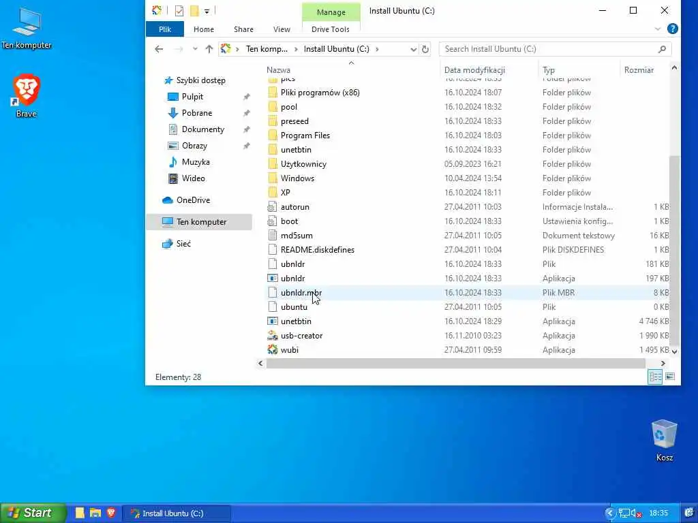
Task: Select the autorun setup information file icon
Action: click(273, 207)
